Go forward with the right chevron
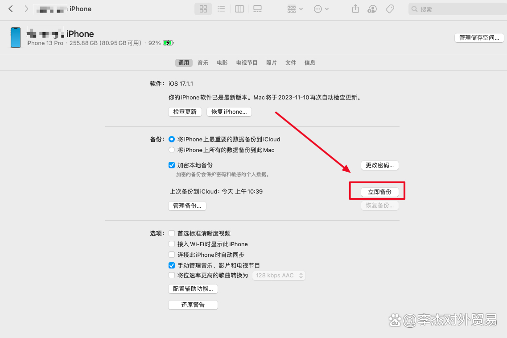507x338 pixels. (x=26, y=9)
